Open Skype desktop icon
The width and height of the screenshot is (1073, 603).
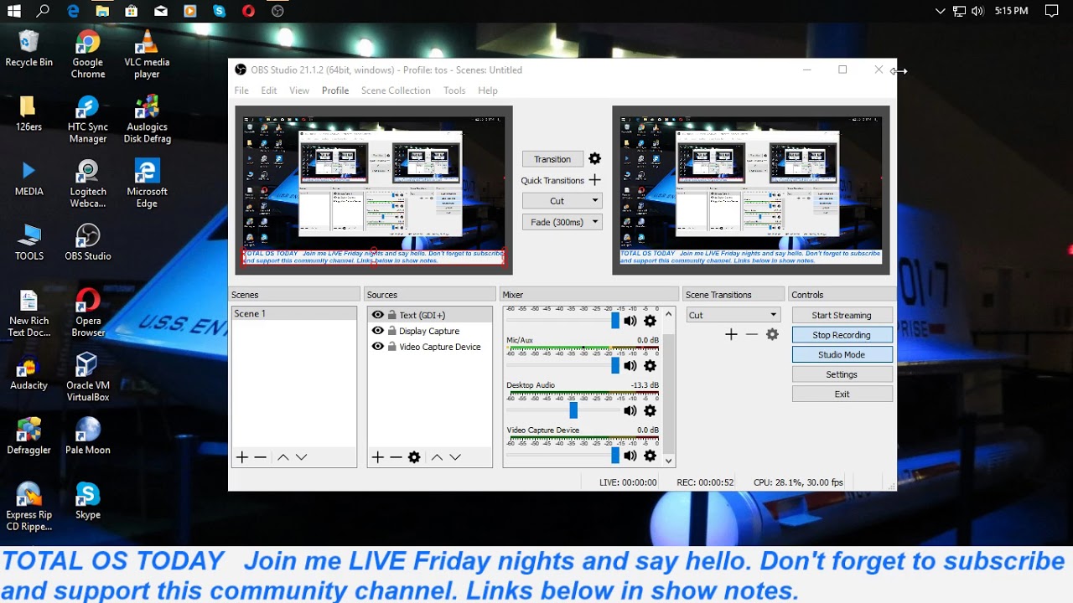click(88, 501)
